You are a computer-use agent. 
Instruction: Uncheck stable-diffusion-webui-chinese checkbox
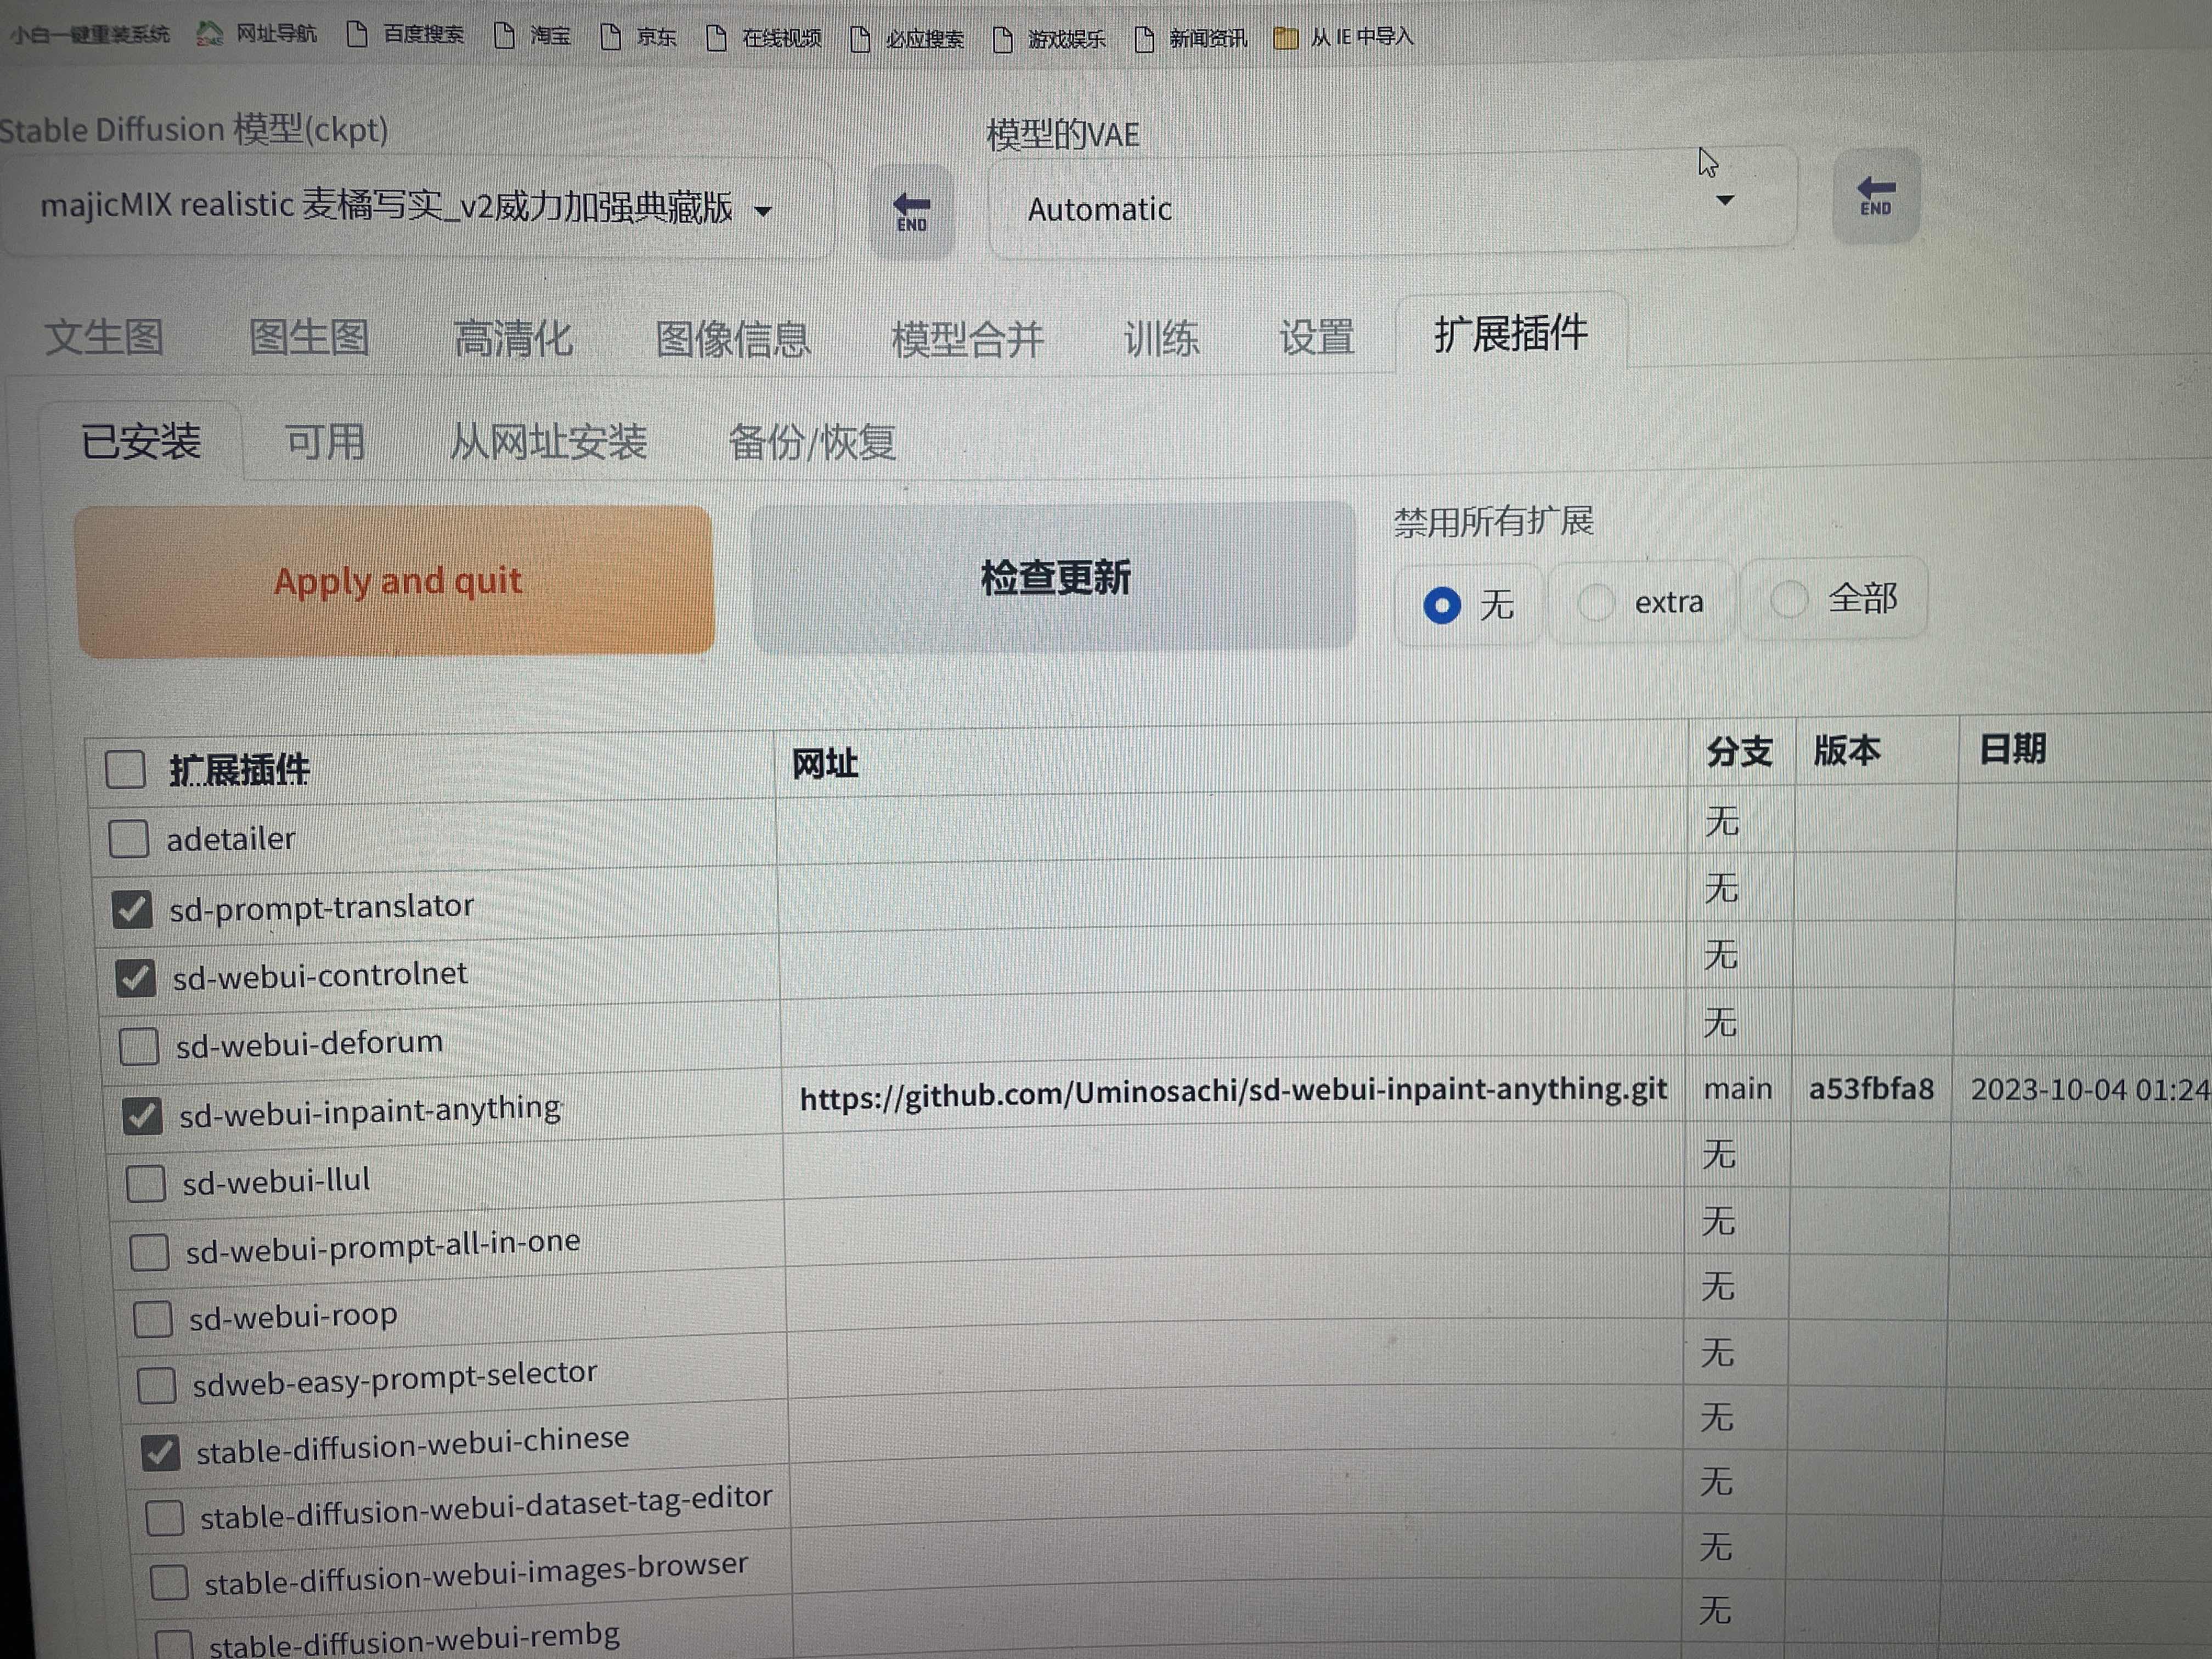pyautogui.click(x=161, y=1452)
